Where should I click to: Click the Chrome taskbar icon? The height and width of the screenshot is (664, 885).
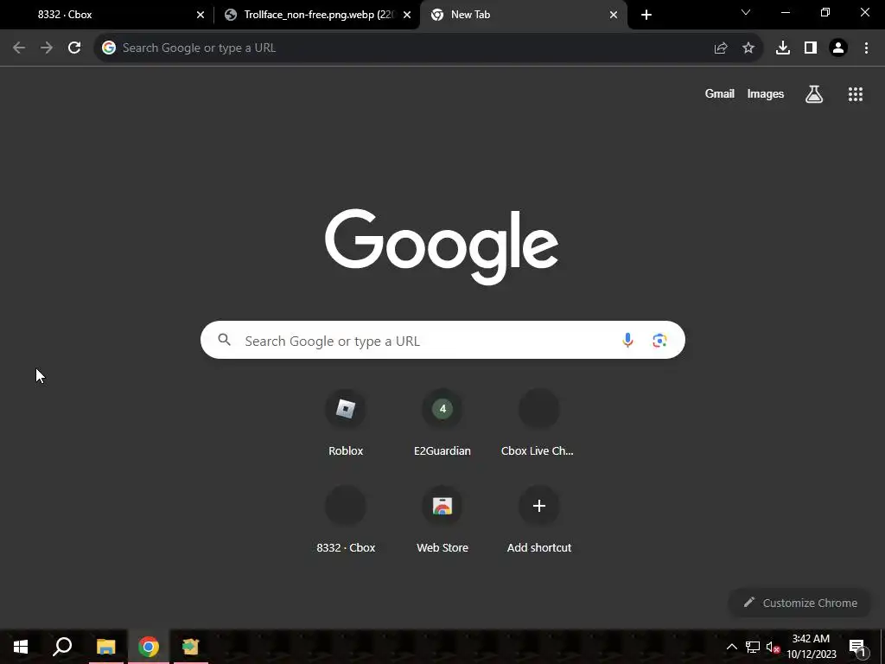click(149, 647)
